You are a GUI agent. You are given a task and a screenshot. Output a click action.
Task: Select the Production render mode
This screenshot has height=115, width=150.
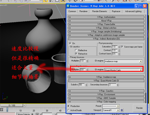click(69, 106)
